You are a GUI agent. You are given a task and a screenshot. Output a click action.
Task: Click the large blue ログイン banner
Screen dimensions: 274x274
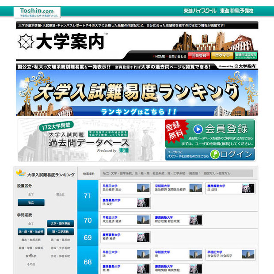[210, 155]
